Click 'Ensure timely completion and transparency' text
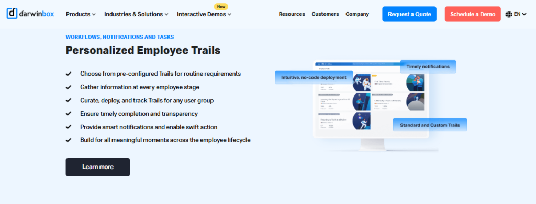Screen dimensions: 536x204 (x=139, y=113)
